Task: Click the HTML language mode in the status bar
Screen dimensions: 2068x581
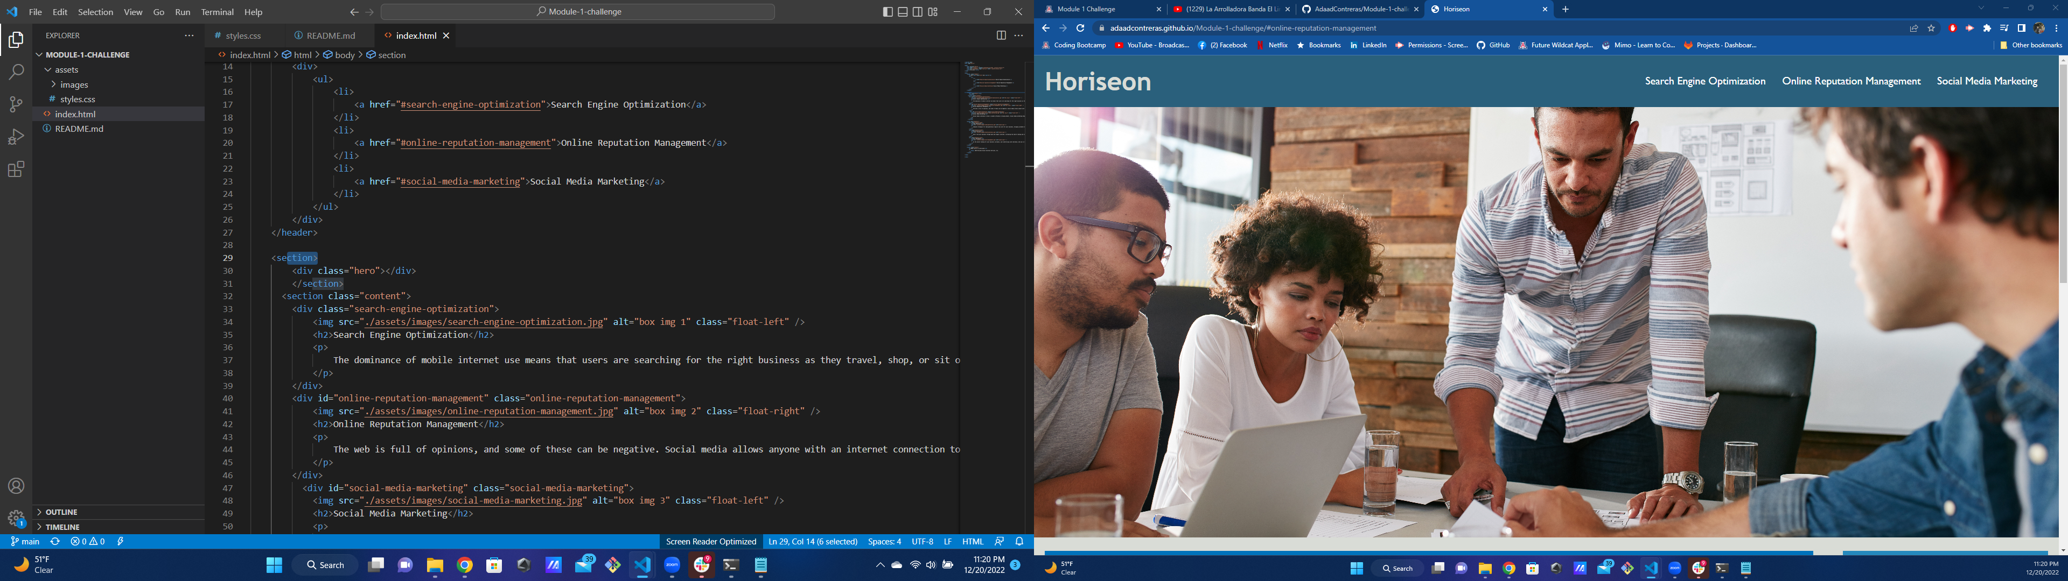Action: coord(972,542)
